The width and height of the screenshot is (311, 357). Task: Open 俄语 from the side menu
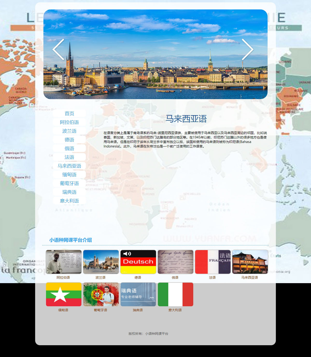tap(69, 148)
